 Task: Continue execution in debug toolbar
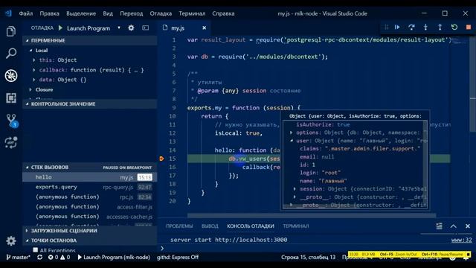pyautogui.click(x=397, y=28)
